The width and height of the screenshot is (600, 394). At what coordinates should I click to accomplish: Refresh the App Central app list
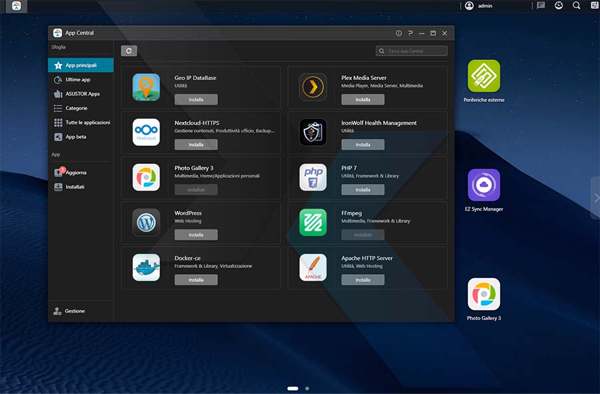coord(129,50)
